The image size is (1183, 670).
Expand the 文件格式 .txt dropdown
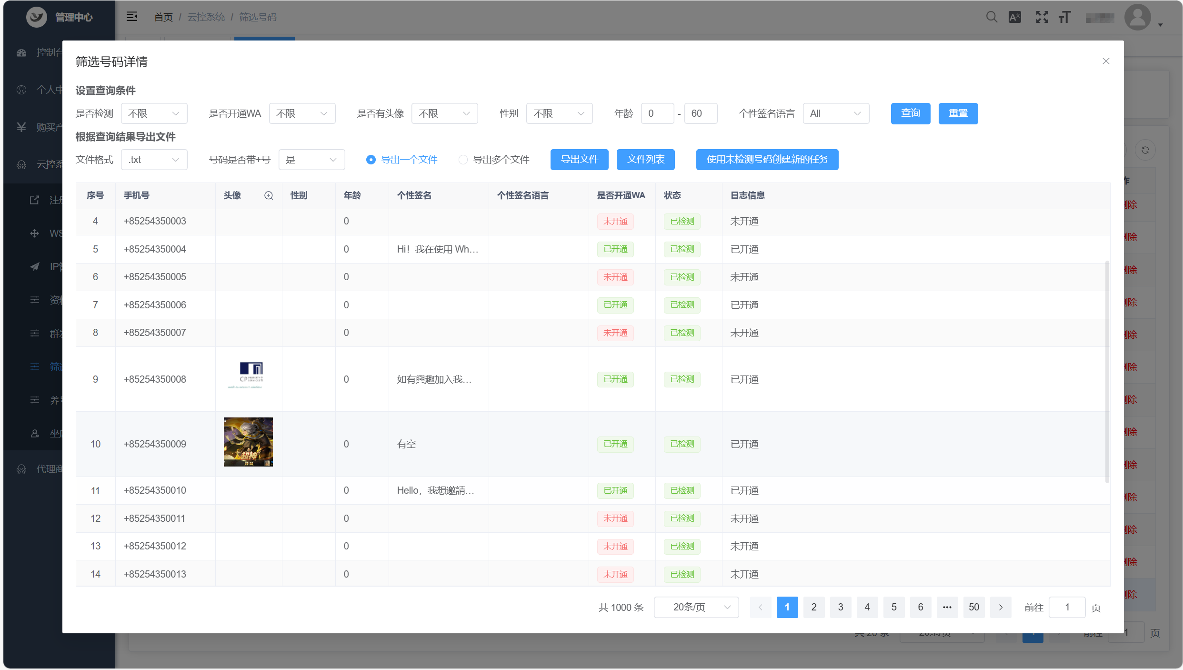(x=154, y=160)
